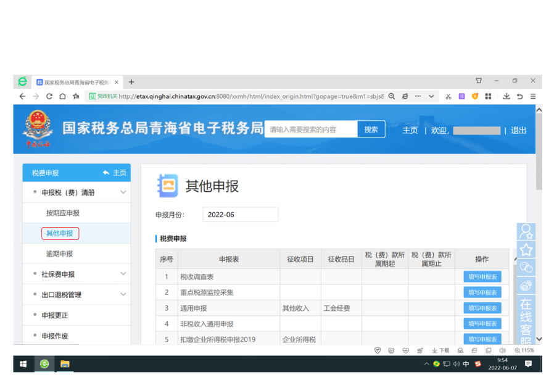Click the page scrollbar down arrow

tap(539, 339)
